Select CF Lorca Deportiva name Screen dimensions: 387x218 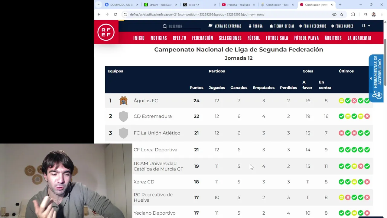[x=155, y=150]
